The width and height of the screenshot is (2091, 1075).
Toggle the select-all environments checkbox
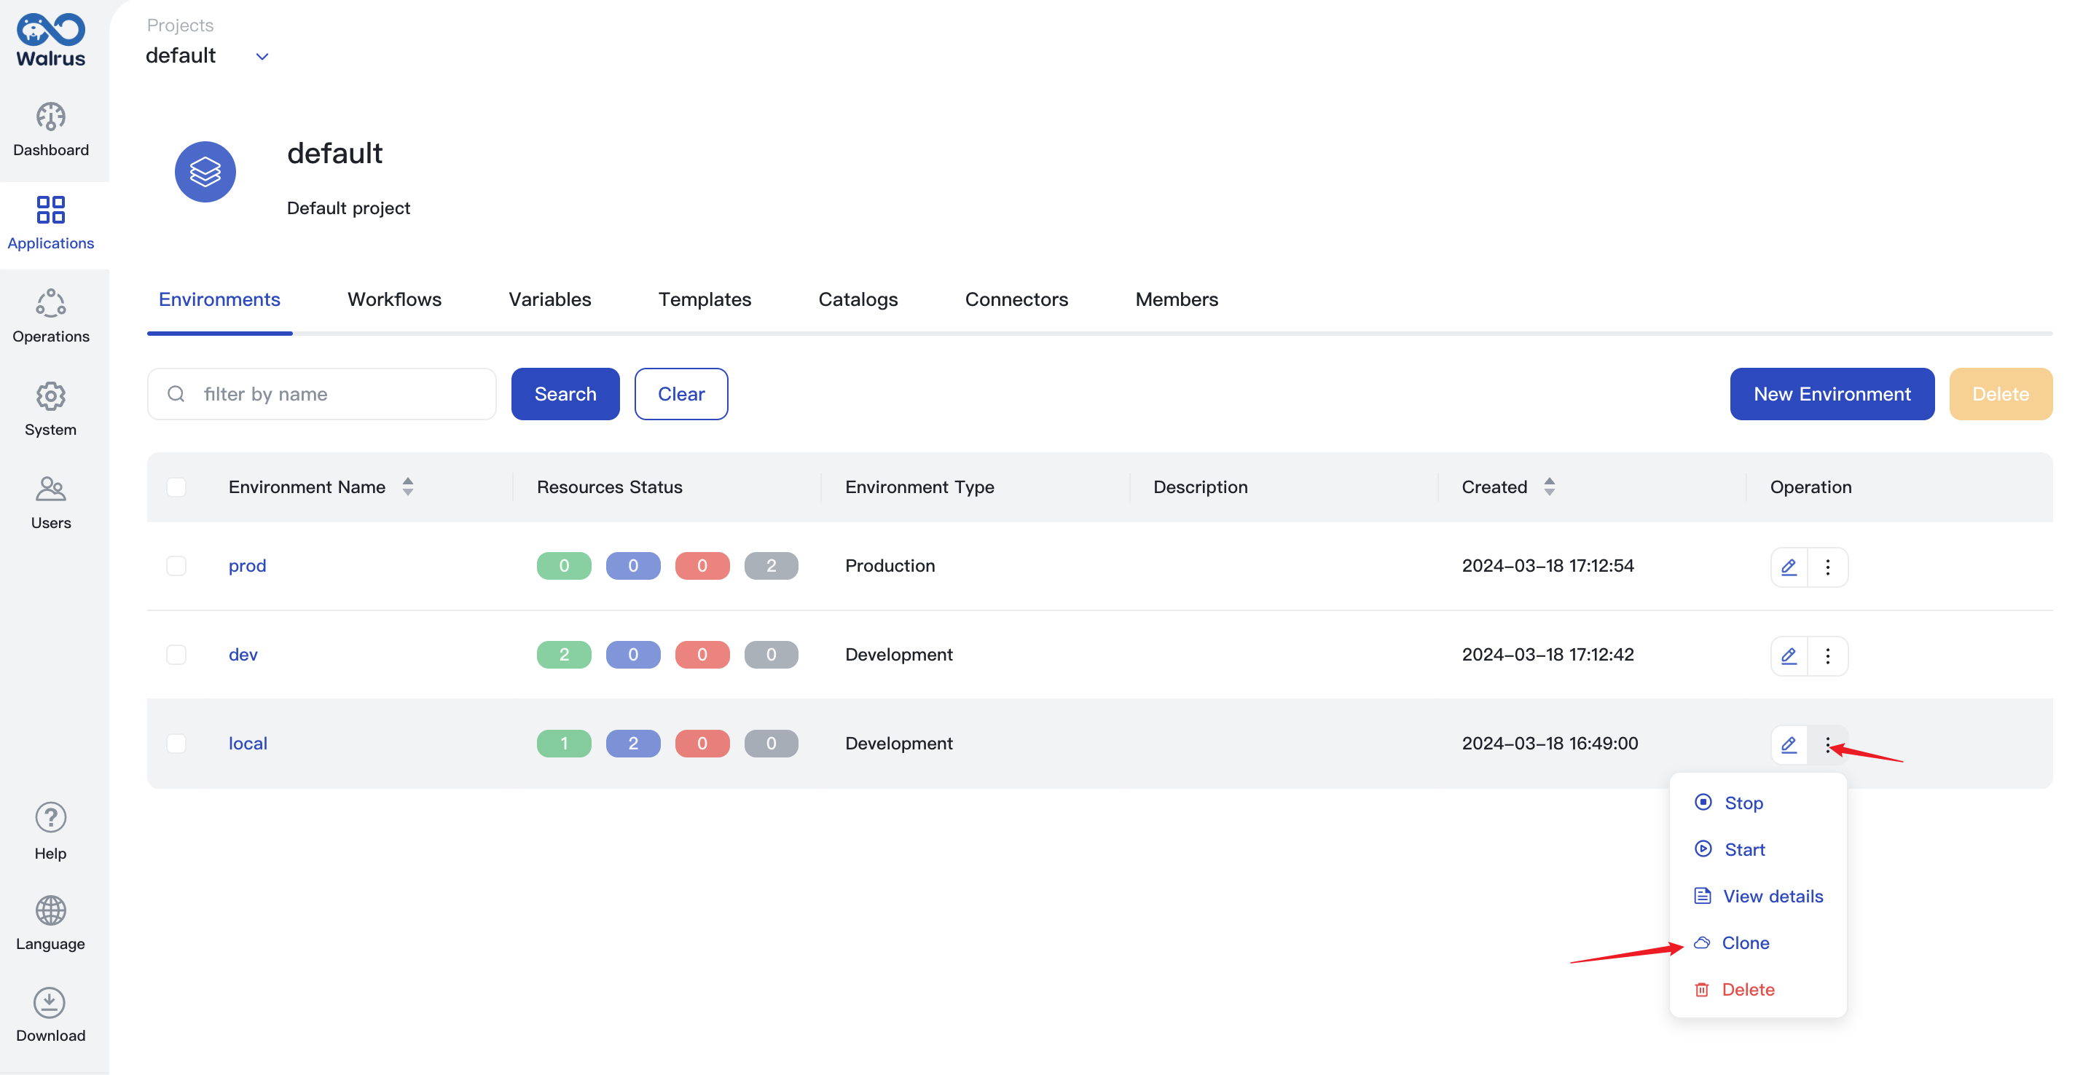pyautogui.click(x=176, y=487)
